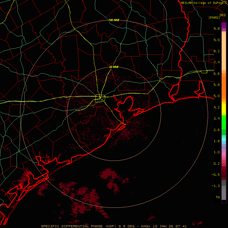The width and height of the screenshot is (228, 228).
Task: Click the 7.4 color scale value
Action: pyautogui.click(x=217, y=62)
